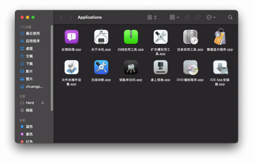
Task: Eject the Herd disk
Action: coord(43,103)
